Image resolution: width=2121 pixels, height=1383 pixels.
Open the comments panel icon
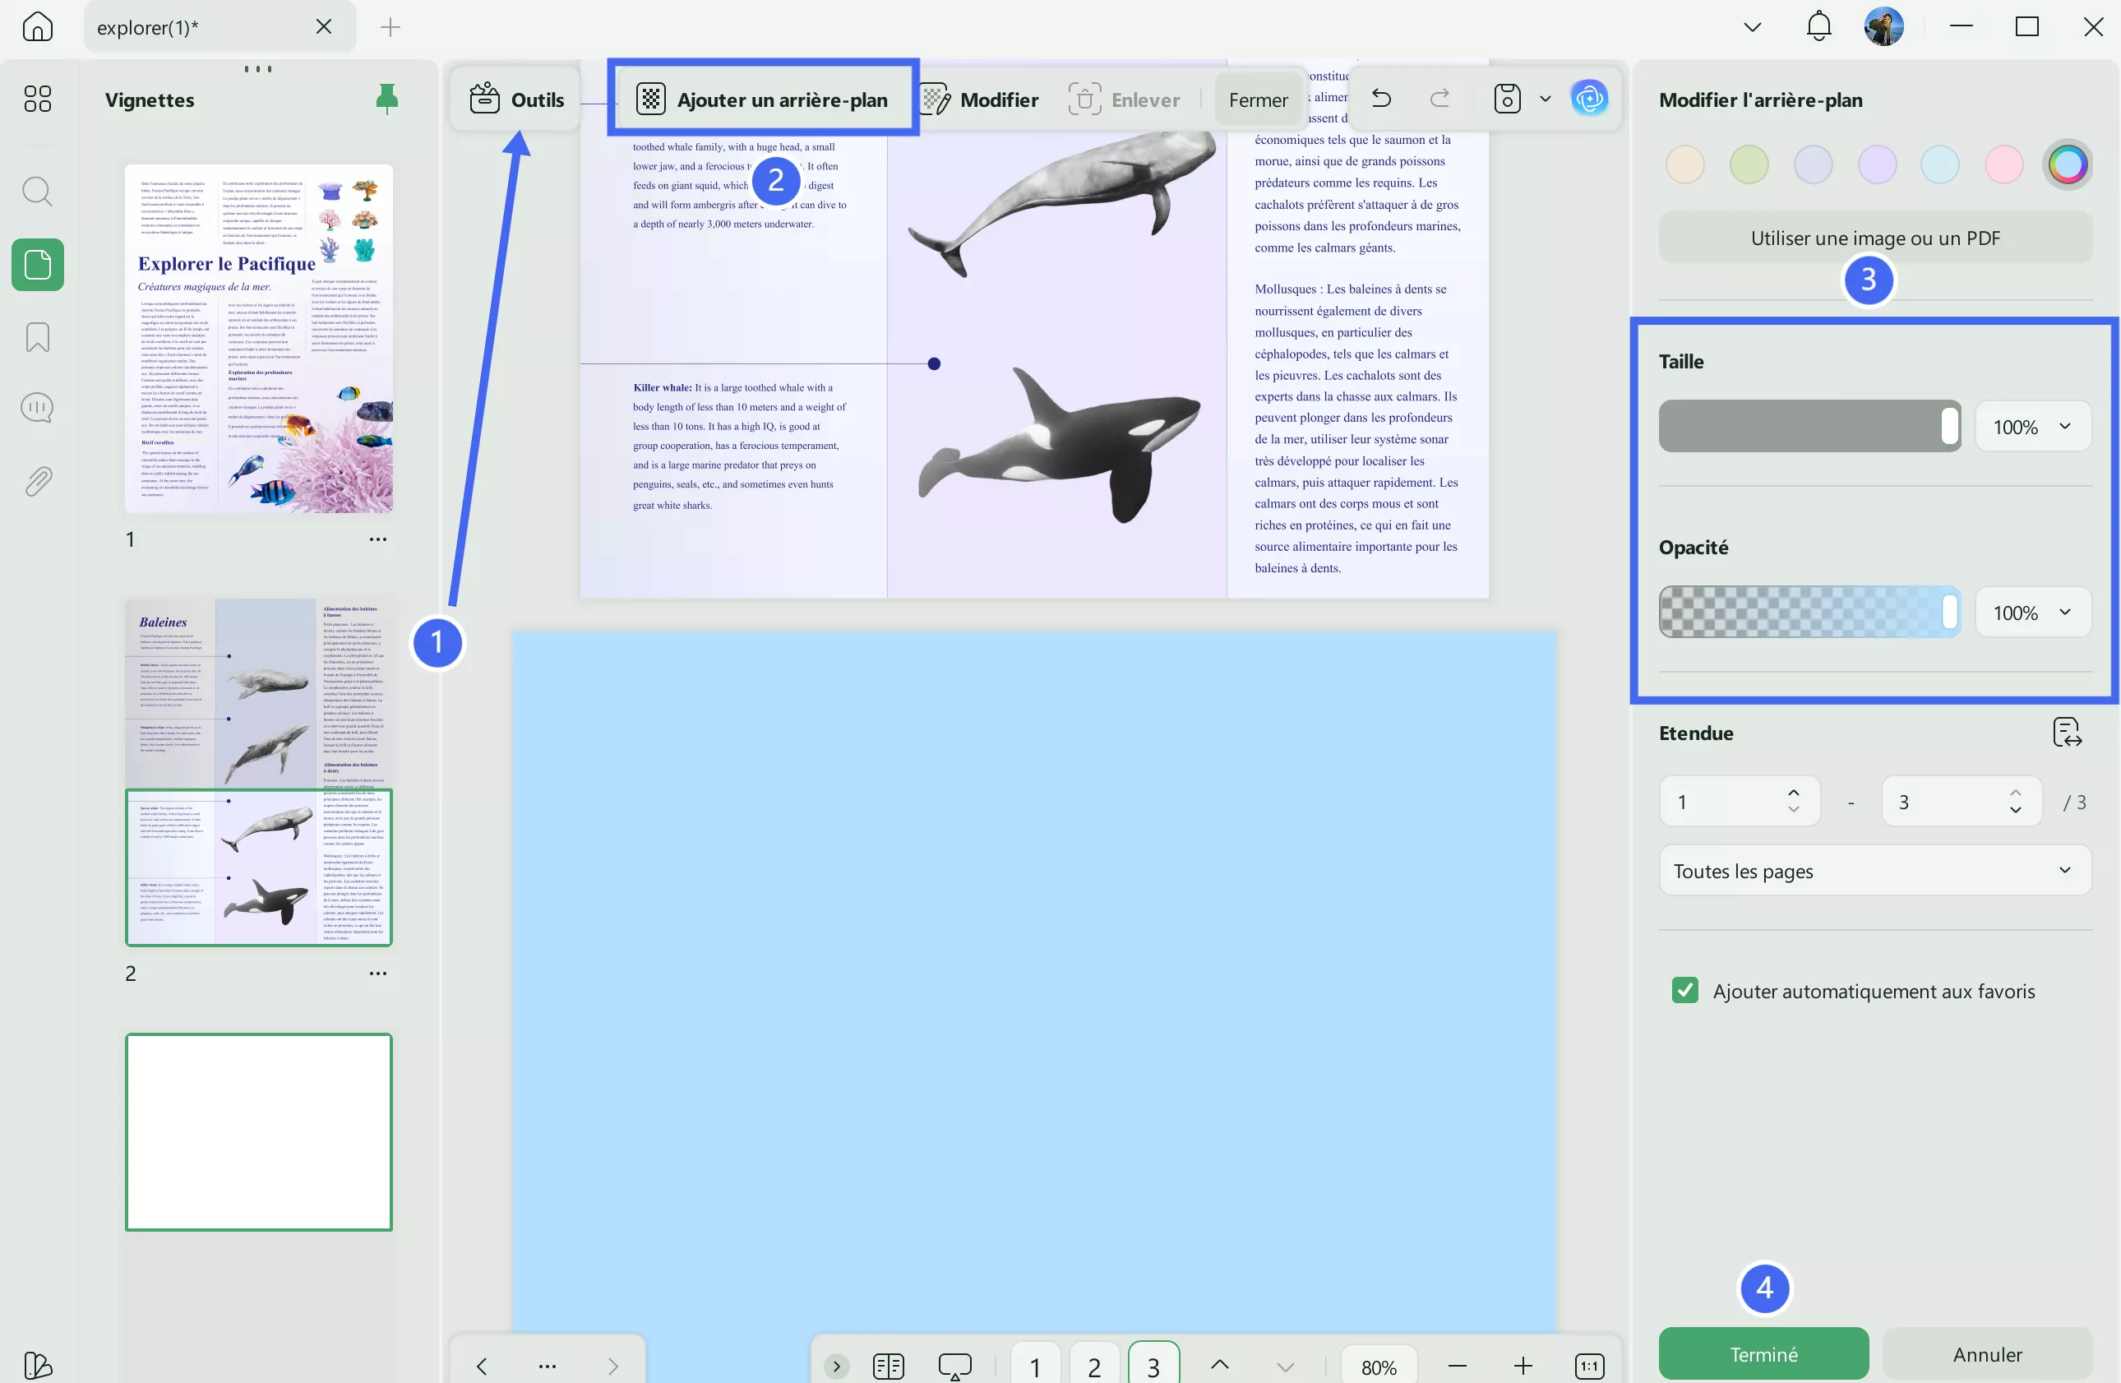point(38,409)
